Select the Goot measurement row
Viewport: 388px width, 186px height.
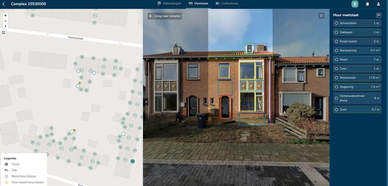click(357, 109)
